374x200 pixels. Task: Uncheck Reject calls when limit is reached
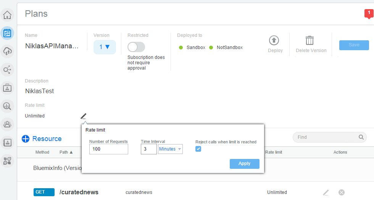point(198,149)
